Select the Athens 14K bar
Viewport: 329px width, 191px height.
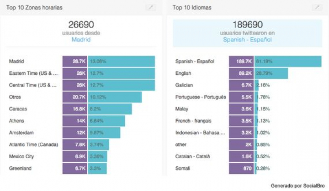click(94, 121)
